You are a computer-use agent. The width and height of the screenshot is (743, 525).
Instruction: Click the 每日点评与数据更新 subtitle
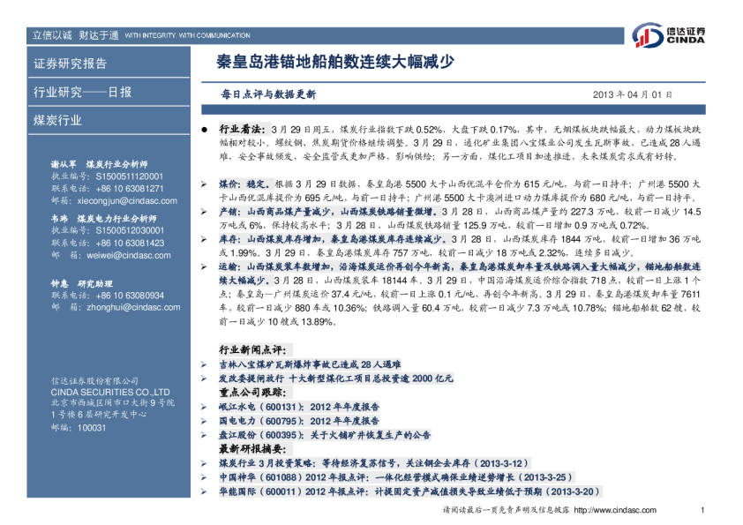coord(269,93)
